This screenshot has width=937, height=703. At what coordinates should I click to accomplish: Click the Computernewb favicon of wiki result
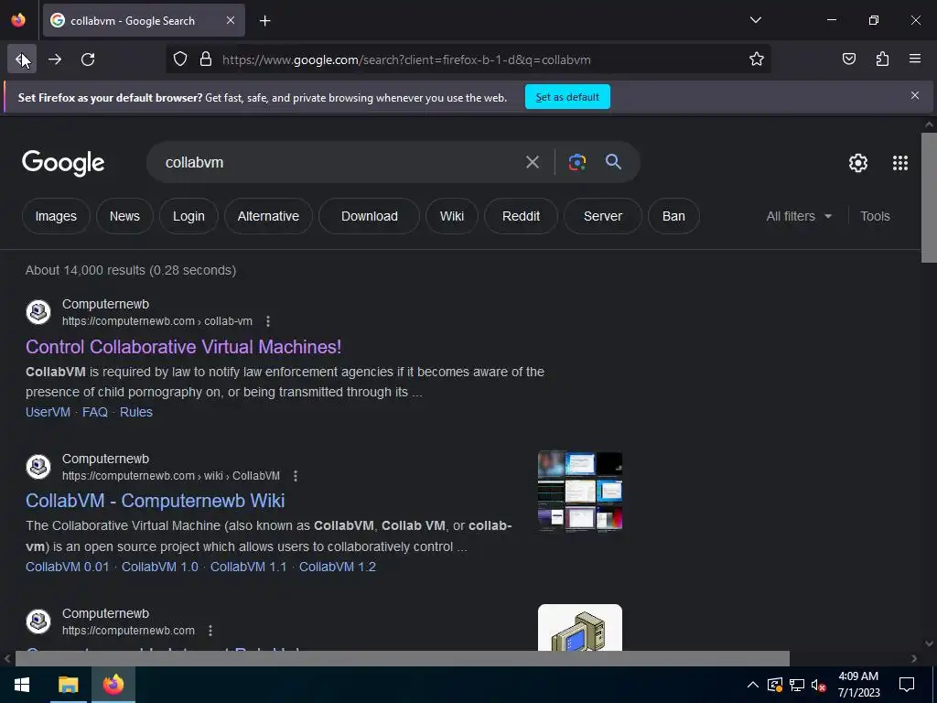click(38, 467)
